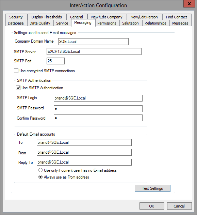The height and width of the screenshot is (215, 197).
Task: Click the Cancel button
Action: pyautogui.click(x=179, y=206)
